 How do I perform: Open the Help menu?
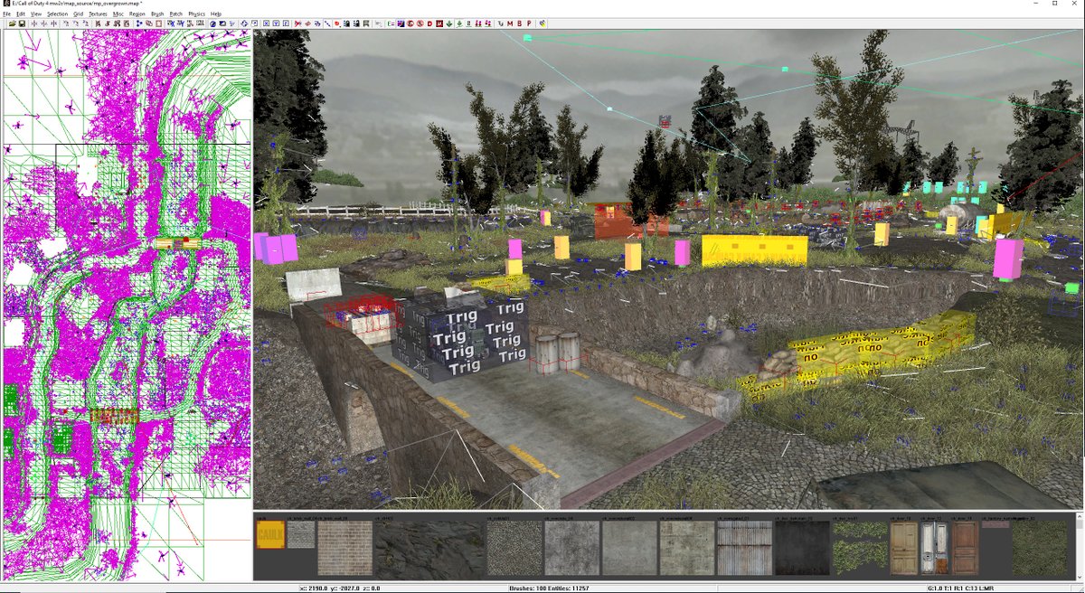coord(215,14)
